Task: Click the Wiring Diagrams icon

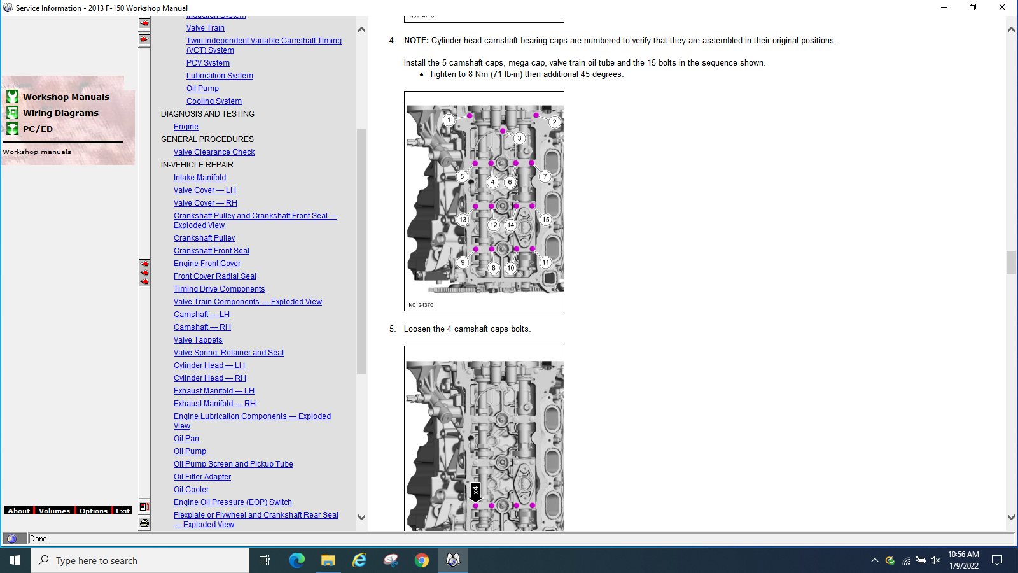Action: pyautogui.click(x=12, y=113)
